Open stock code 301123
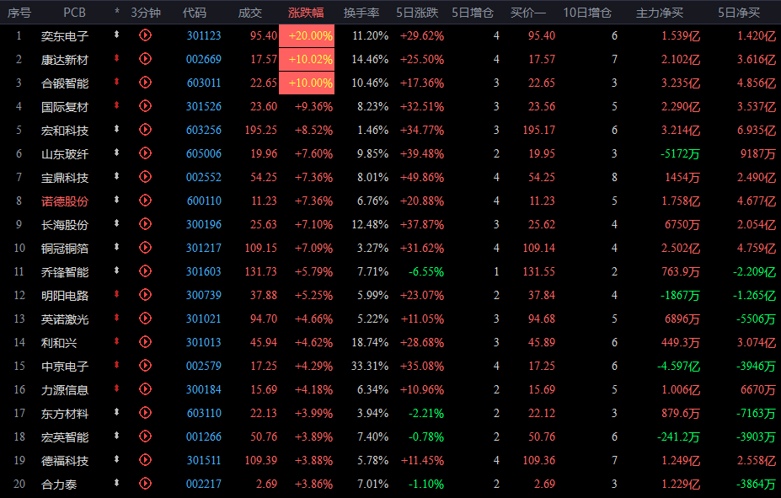The width and height of the screenshot is (781, 498). (x=204, y=36)
